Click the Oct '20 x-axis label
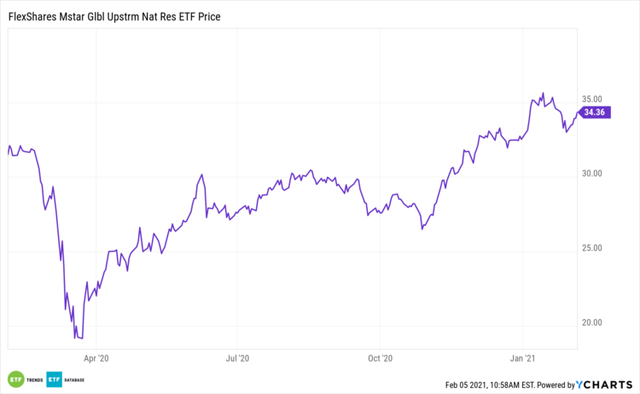640x394 pixels. [380, 359]
